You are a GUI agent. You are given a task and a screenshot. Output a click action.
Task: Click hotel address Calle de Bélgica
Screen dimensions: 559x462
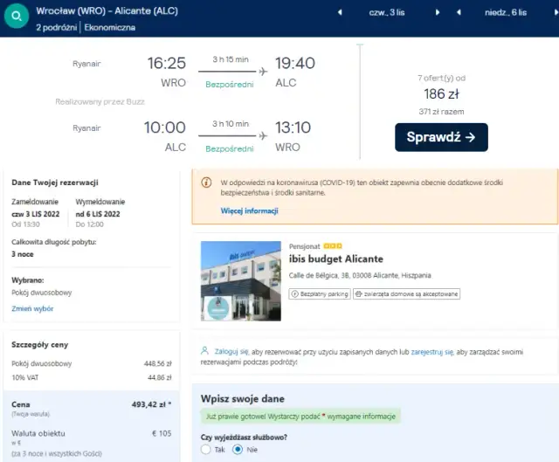click(x=360, y=276)
